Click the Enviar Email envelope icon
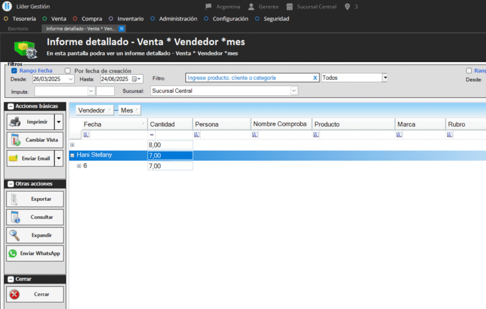Image resolution: width=486 pixels, height=309 pixels. [x=14, y=158]
